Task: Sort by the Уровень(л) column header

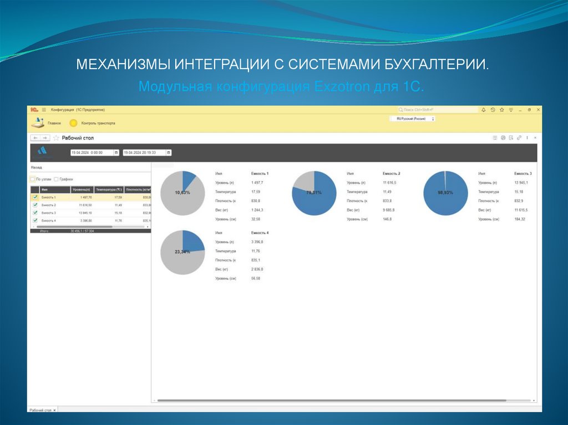Action: coord(82,190)
